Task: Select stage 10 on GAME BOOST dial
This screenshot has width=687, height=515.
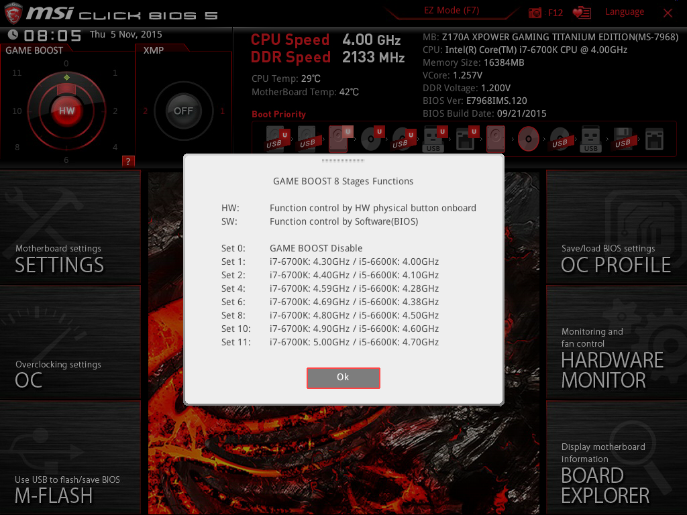Action: (17, 111)
